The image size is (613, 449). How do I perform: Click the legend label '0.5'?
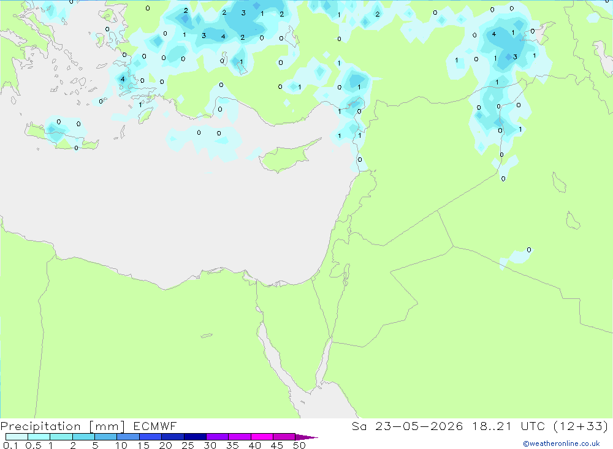[x=33, y=445]
